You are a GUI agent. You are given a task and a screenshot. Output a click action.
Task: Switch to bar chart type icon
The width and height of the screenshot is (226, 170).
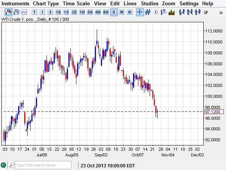click(16, 12)
